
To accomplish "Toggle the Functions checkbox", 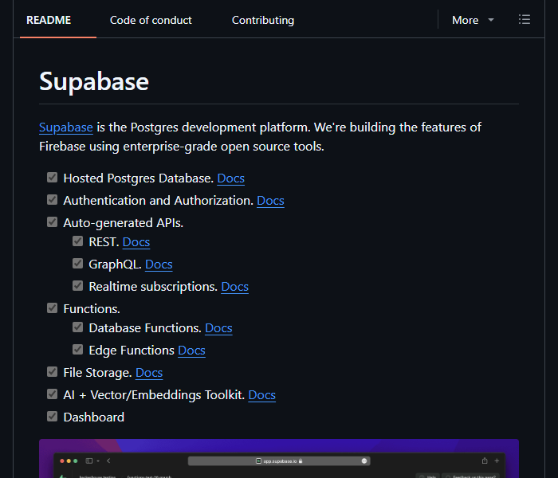I will (x=53, y=308).
